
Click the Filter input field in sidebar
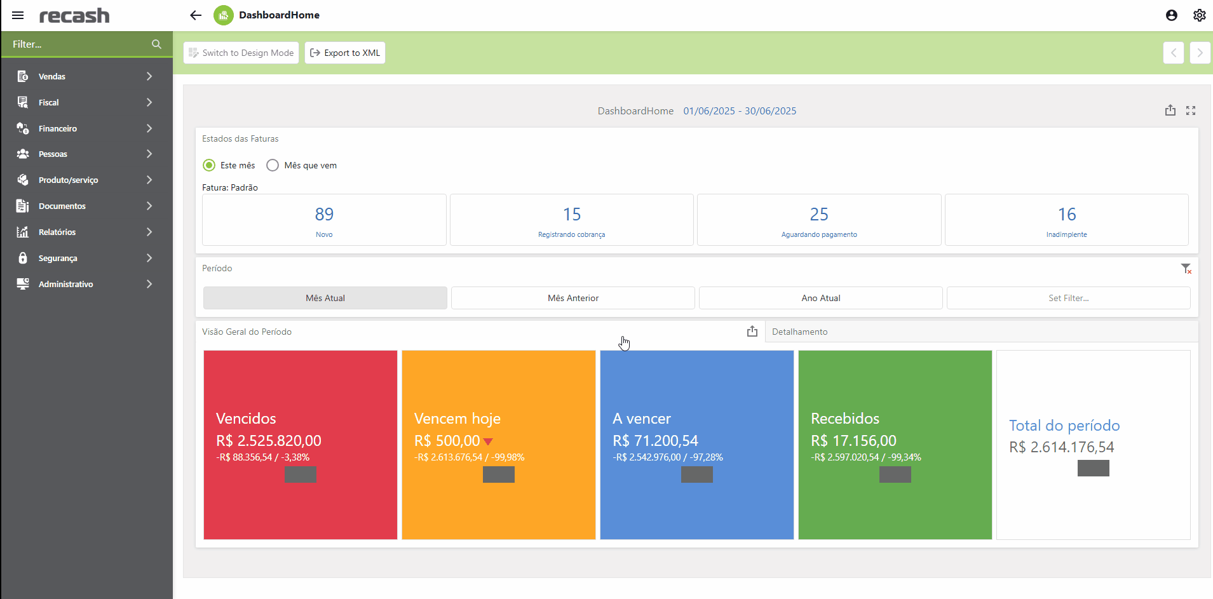click(76, 44)
